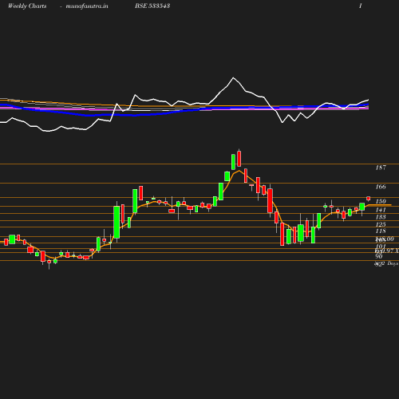Select the 125 price level label

[381, 224]
